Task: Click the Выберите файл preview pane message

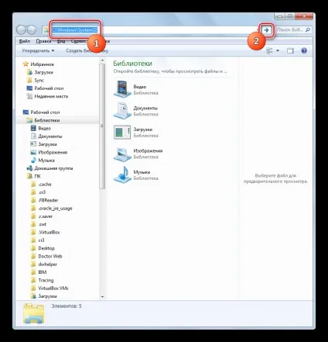Action: 275,178
